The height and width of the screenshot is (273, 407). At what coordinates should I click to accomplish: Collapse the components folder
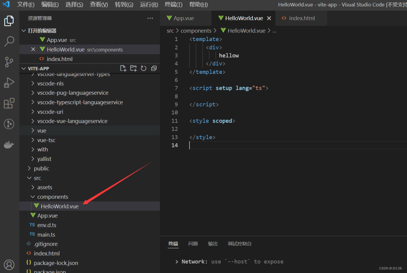89,197
